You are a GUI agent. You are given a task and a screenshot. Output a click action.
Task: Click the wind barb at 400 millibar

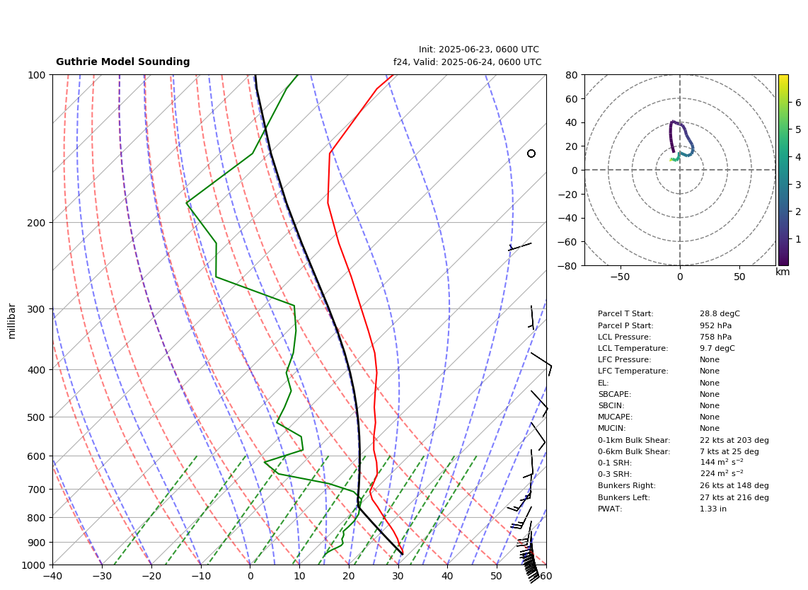click(x=541, y=364)
